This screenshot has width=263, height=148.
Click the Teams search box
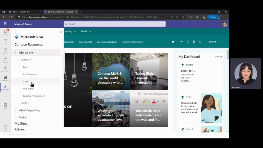(115, 24)
